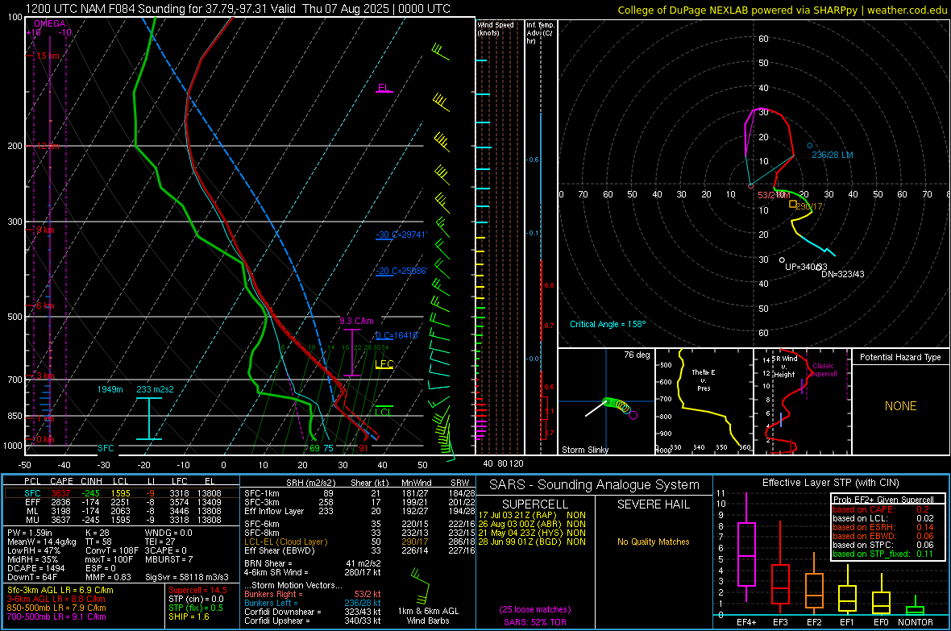Click the sounding title with valid time
The height and width of the screenshot is (631, 951).
coord(238,9)
